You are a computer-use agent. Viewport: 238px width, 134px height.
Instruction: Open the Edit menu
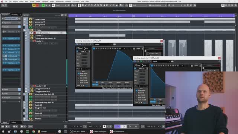[x=10, y=1]
